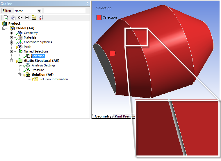Viewport: 221px width, 161px height.
Task: Select Model (A4) in the tree
Action: click(x=25, y=28)
